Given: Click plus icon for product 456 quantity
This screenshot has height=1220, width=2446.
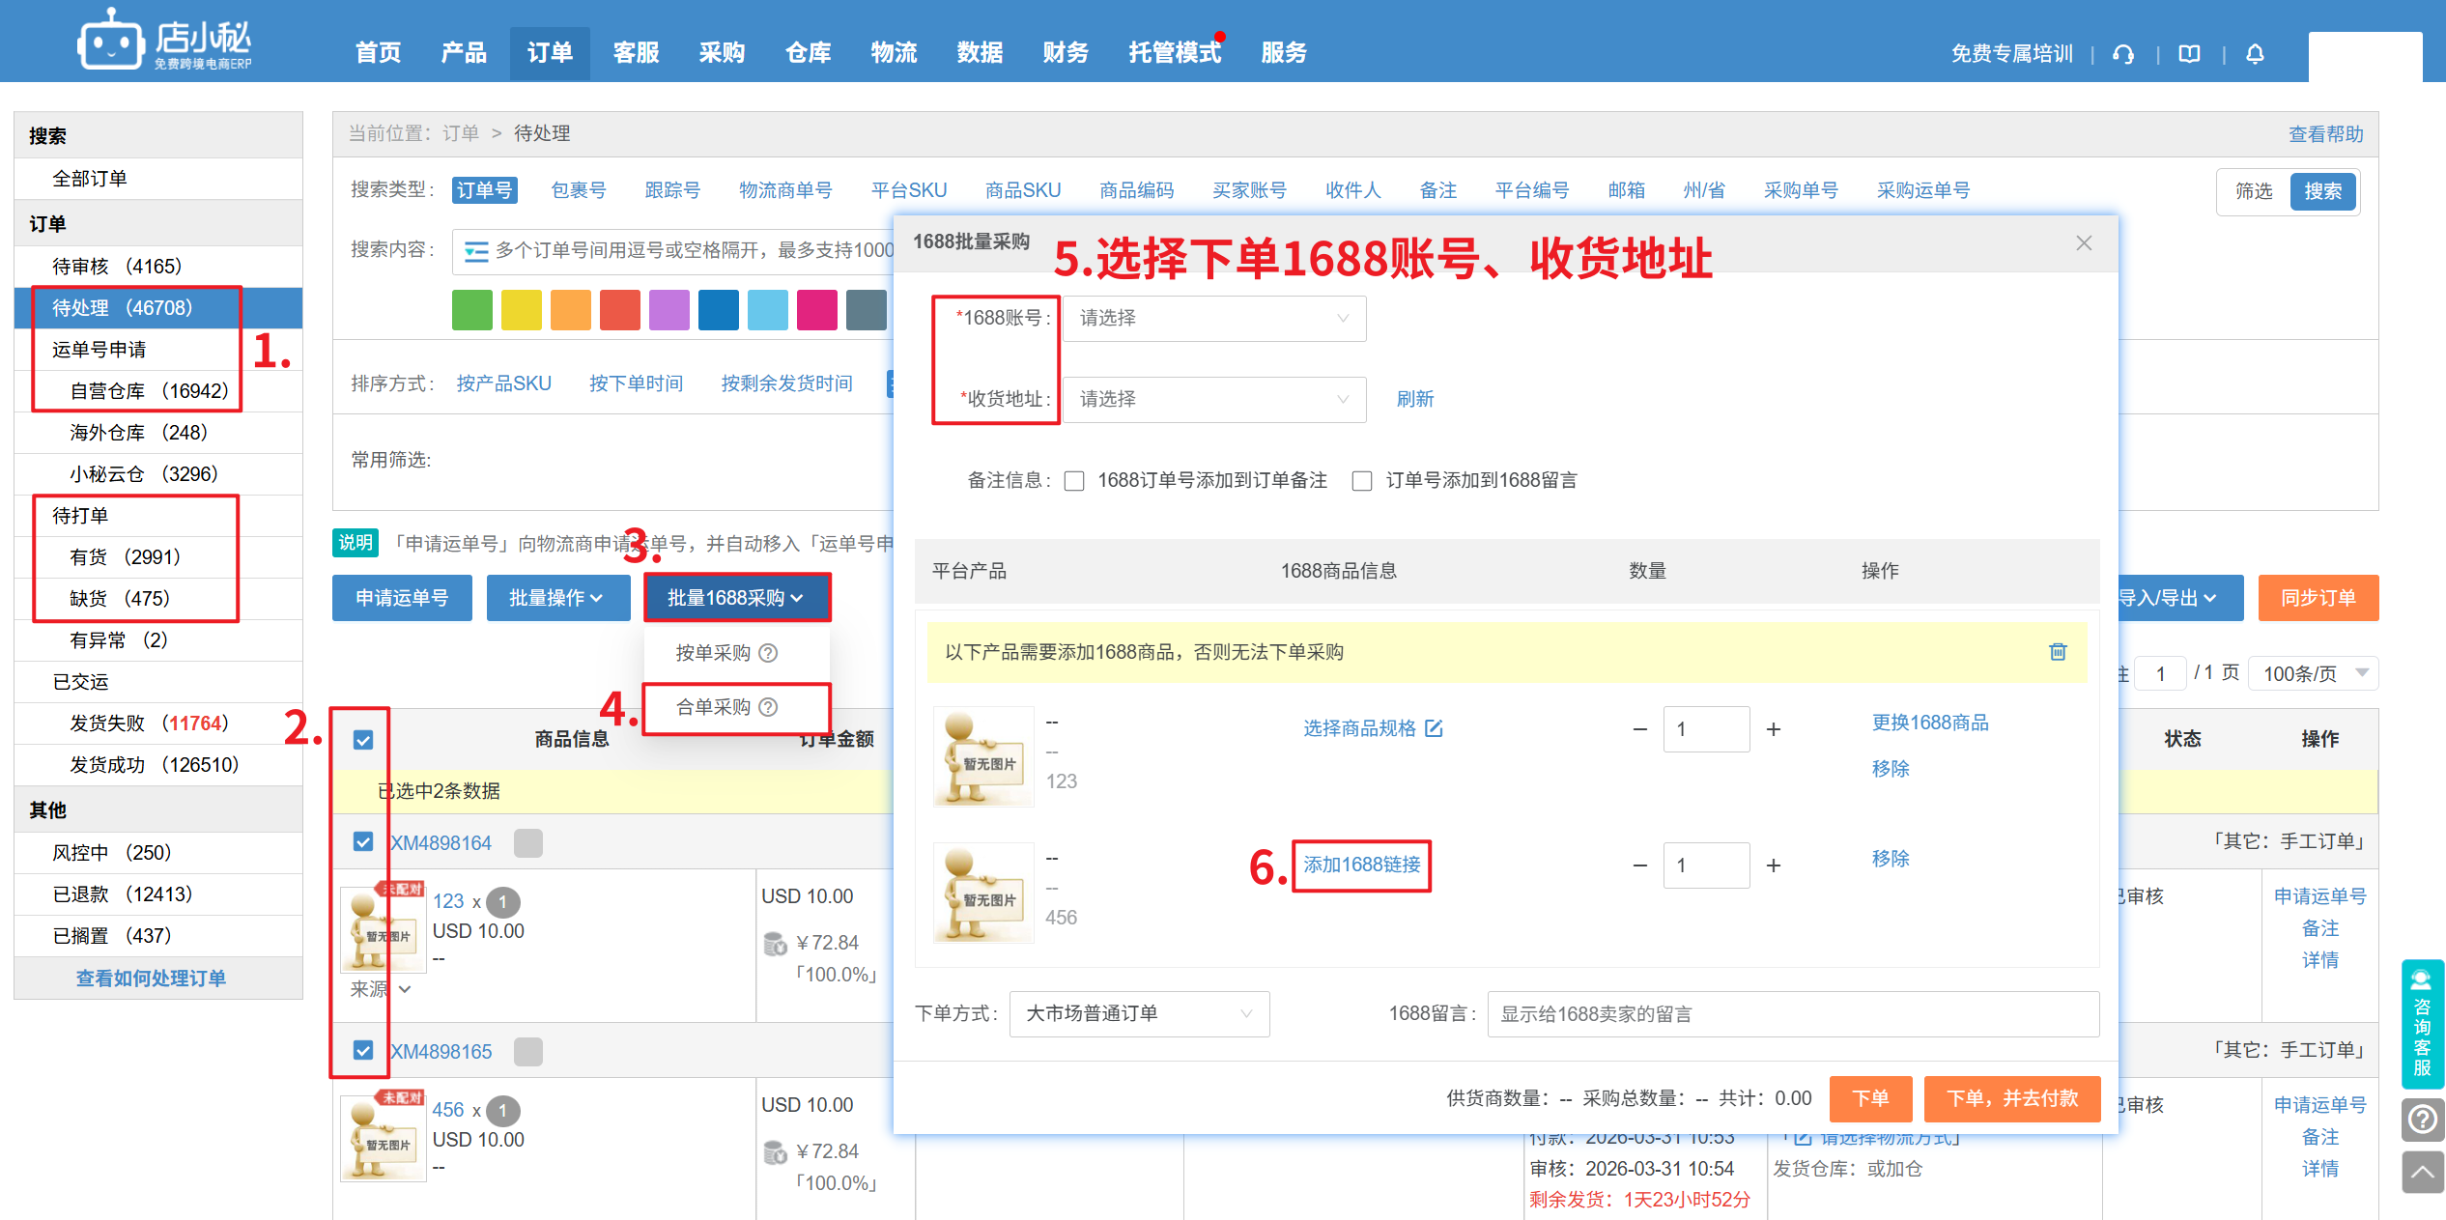Looking at the screenshot, I should [x=1774, y=865].
